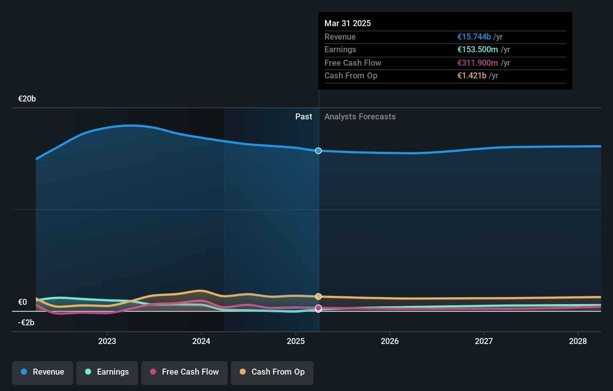
Task: Click the Cash From Op row label in tooltip
Action: [351, 75]
